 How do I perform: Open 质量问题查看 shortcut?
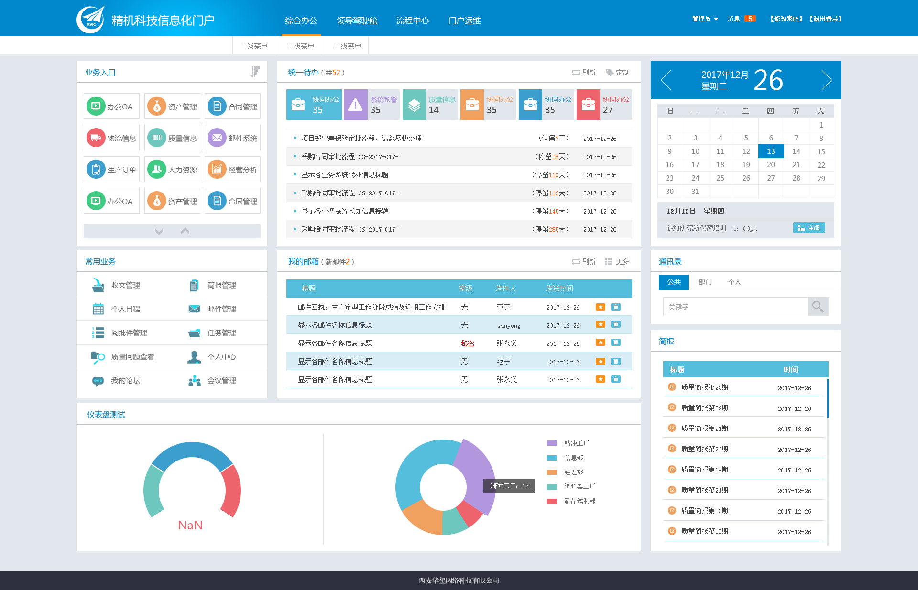click(x=123, y=357)
